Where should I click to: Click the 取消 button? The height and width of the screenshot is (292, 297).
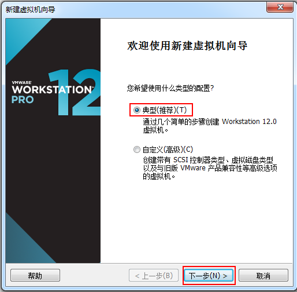(x=263, y=276)
